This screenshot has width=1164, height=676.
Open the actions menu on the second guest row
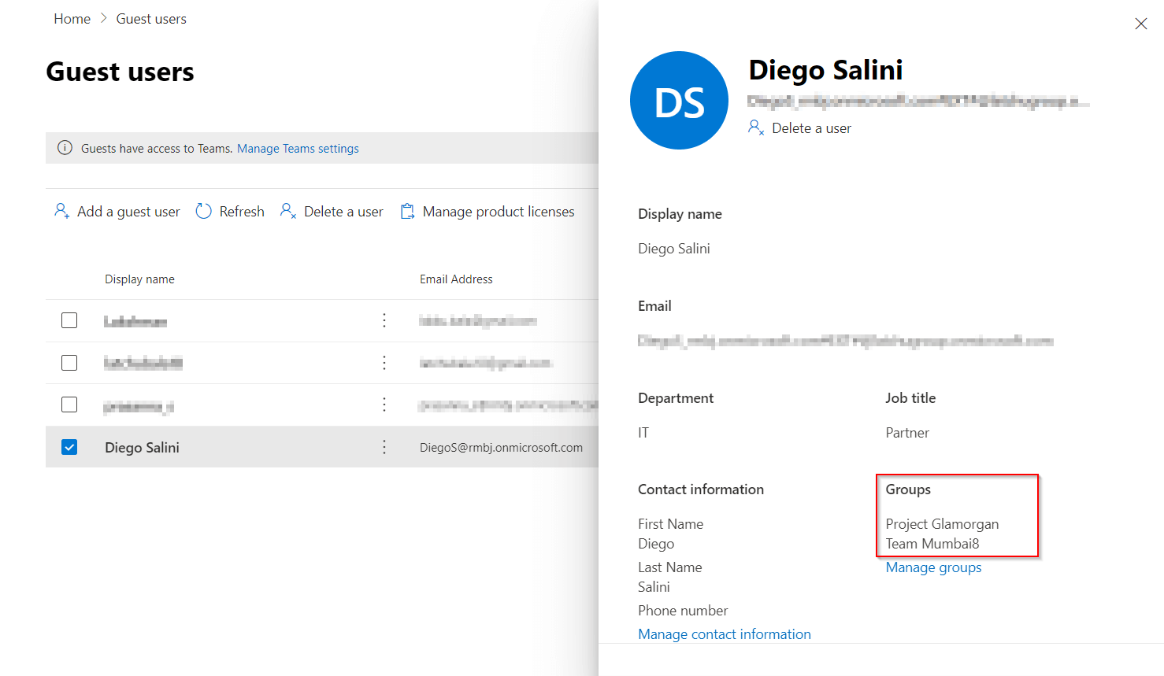pos(384,362)
